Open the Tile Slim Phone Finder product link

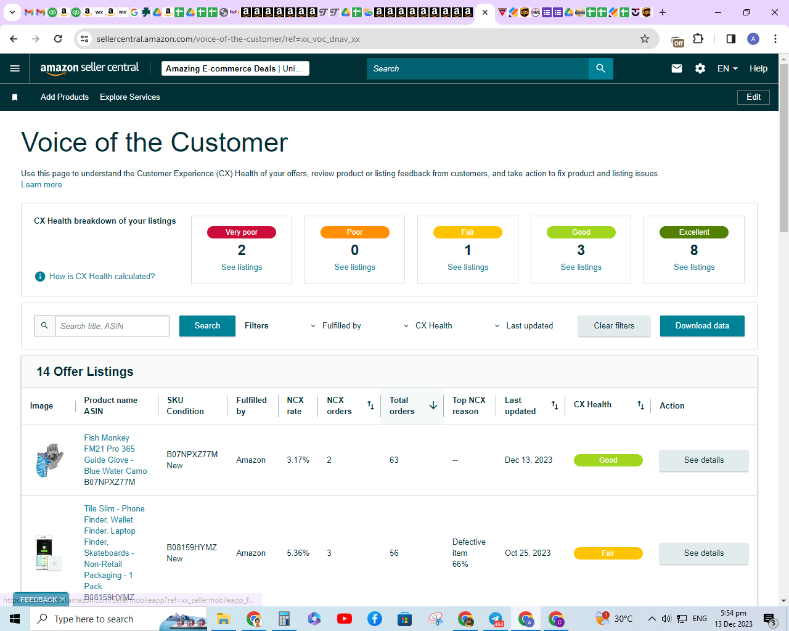tap(115, 547)
